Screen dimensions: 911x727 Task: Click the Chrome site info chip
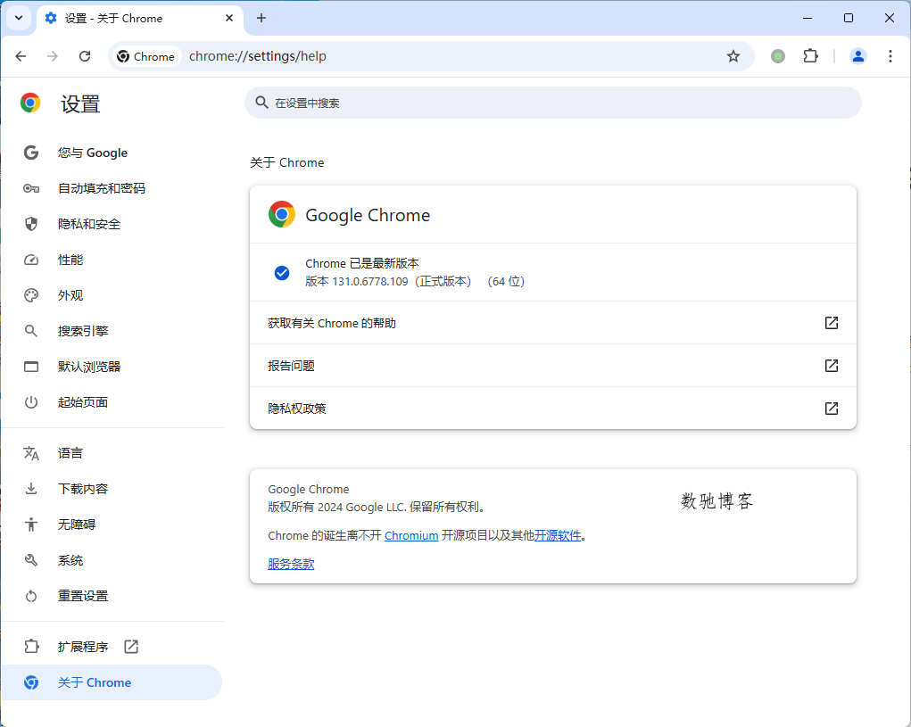[x=146, y=56]
